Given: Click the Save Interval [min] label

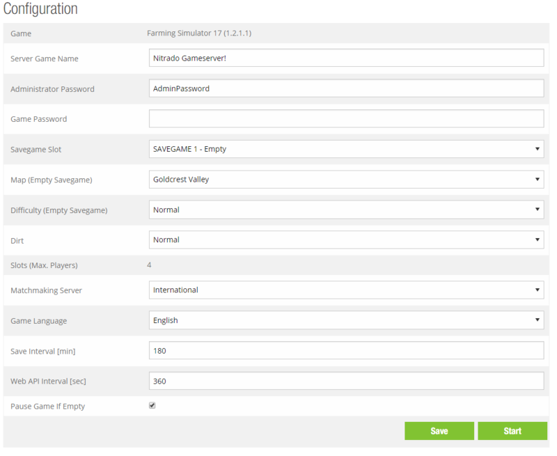Looking at the screenshot, I should point(43,352).
